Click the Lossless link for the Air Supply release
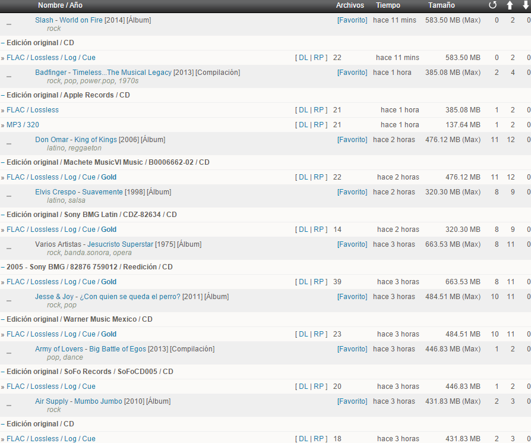The width and height of the screenshot is (531, 443). (45, 438)
